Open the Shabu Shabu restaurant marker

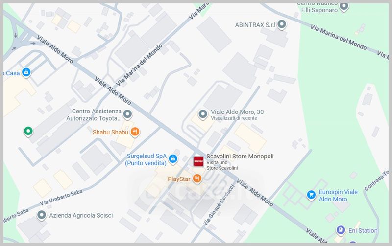point(135,132)
